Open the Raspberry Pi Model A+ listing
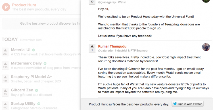Image resolution: width=213 pixels, height=110 pixels. tap(31, 77)
